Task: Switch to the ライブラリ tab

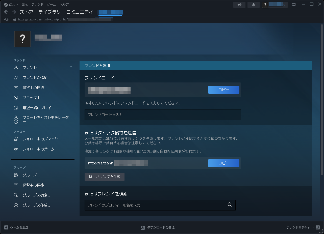Action: click(49, 12)
